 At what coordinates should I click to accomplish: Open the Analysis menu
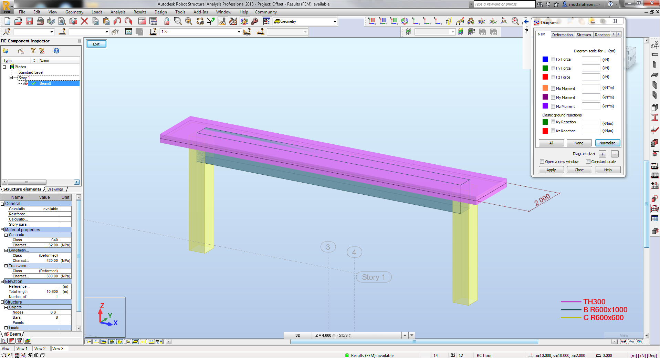[118, 12]
